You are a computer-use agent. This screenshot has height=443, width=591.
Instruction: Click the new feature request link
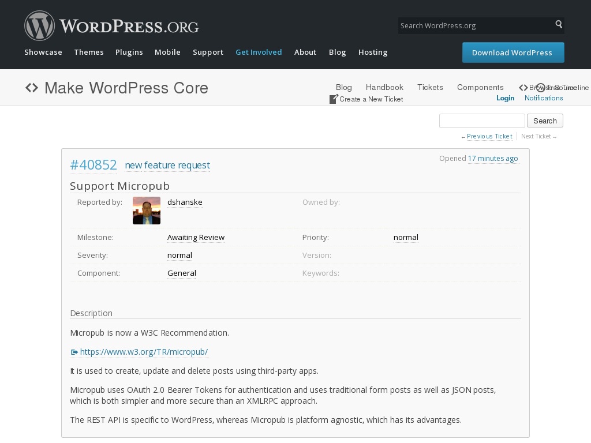[x=167, y=166]
